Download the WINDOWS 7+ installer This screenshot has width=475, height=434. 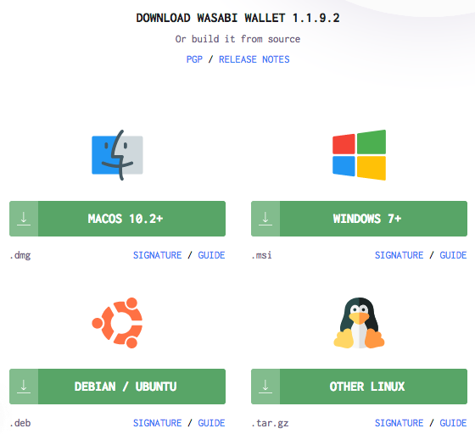(x=359, y=219)
